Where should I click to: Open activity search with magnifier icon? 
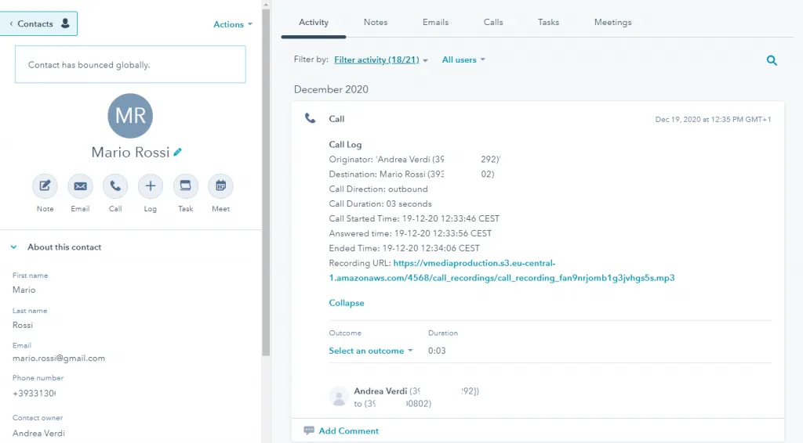772,60
